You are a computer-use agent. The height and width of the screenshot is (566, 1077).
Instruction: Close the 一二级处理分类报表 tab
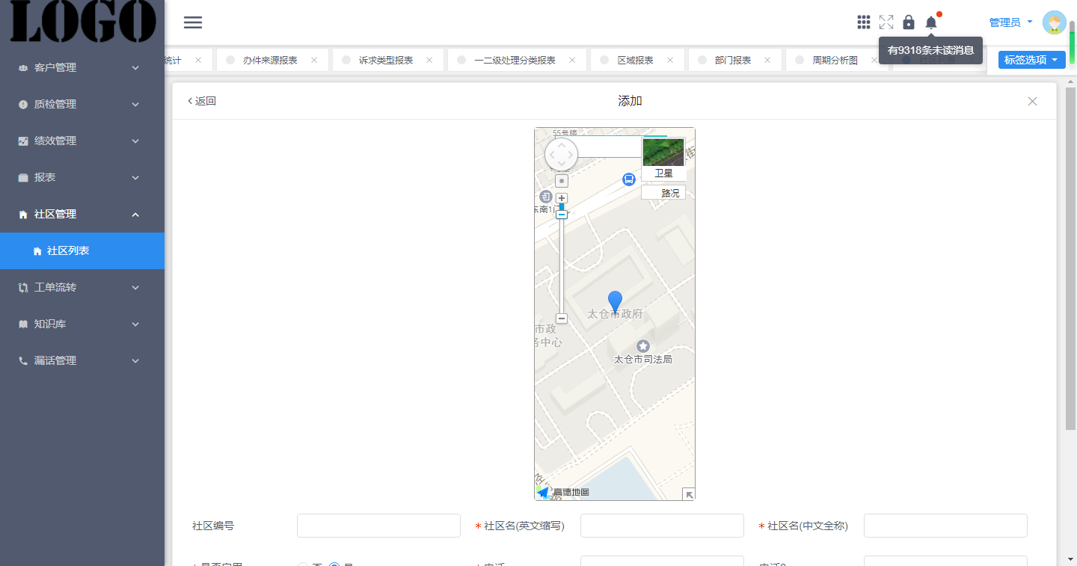[572, 60]
